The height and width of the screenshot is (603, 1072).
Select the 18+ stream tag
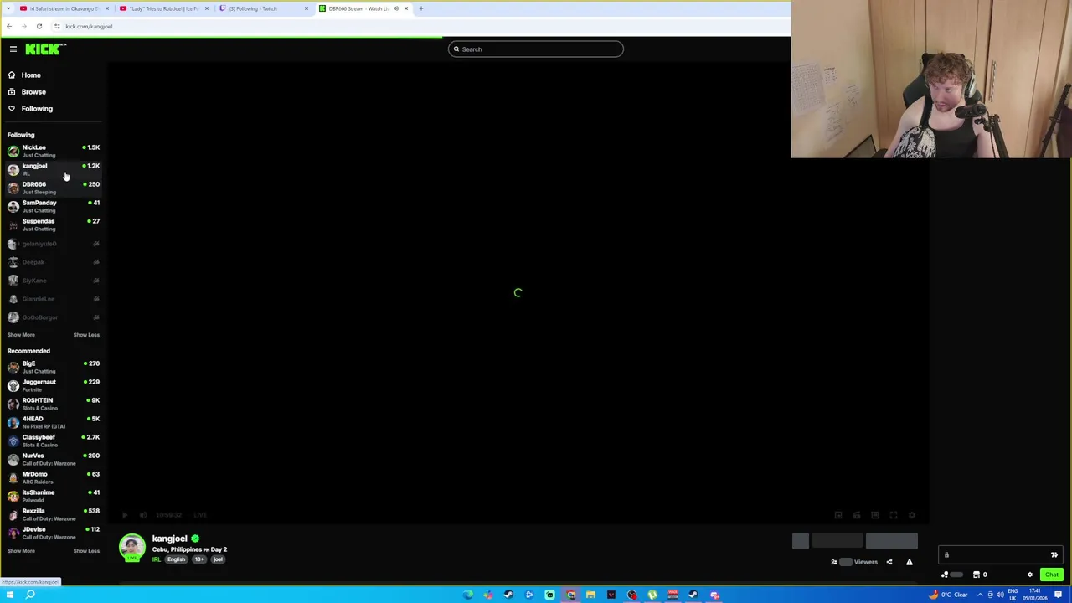click(x=199, y=559)
